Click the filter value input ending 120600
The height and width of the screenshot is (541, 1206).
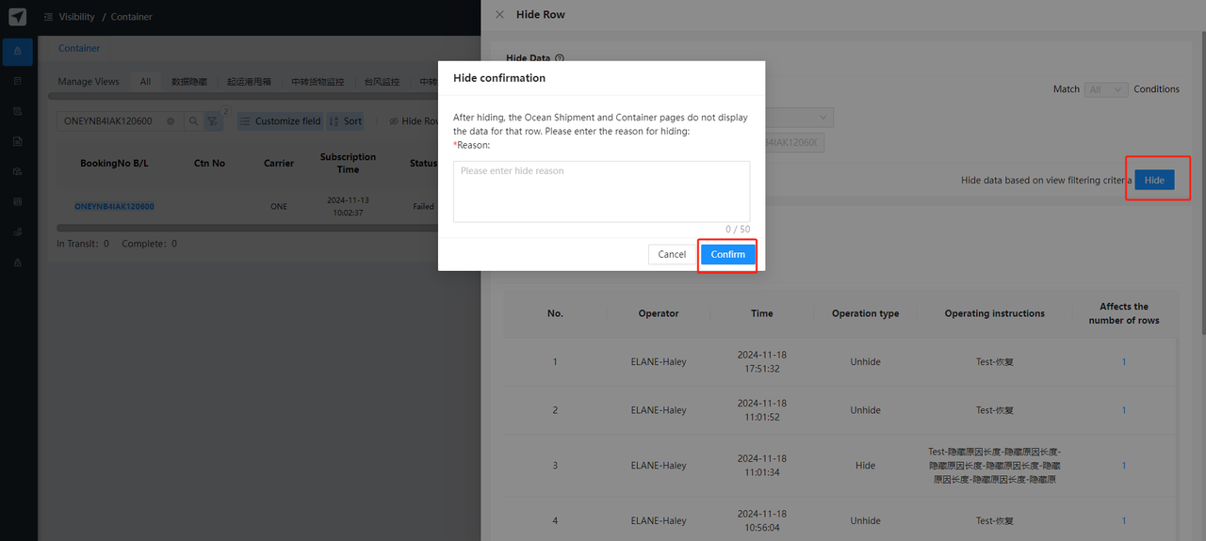point(795,142)
